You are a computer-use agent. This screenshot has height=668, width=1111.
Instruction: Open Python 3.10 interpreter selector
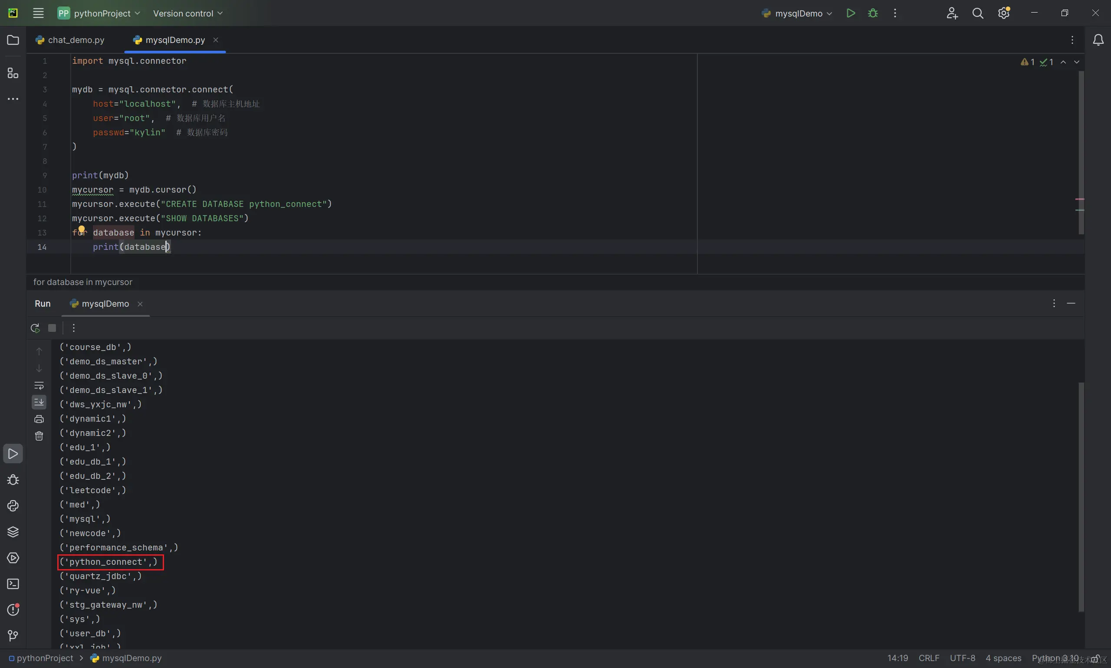tap(1055, 658)
